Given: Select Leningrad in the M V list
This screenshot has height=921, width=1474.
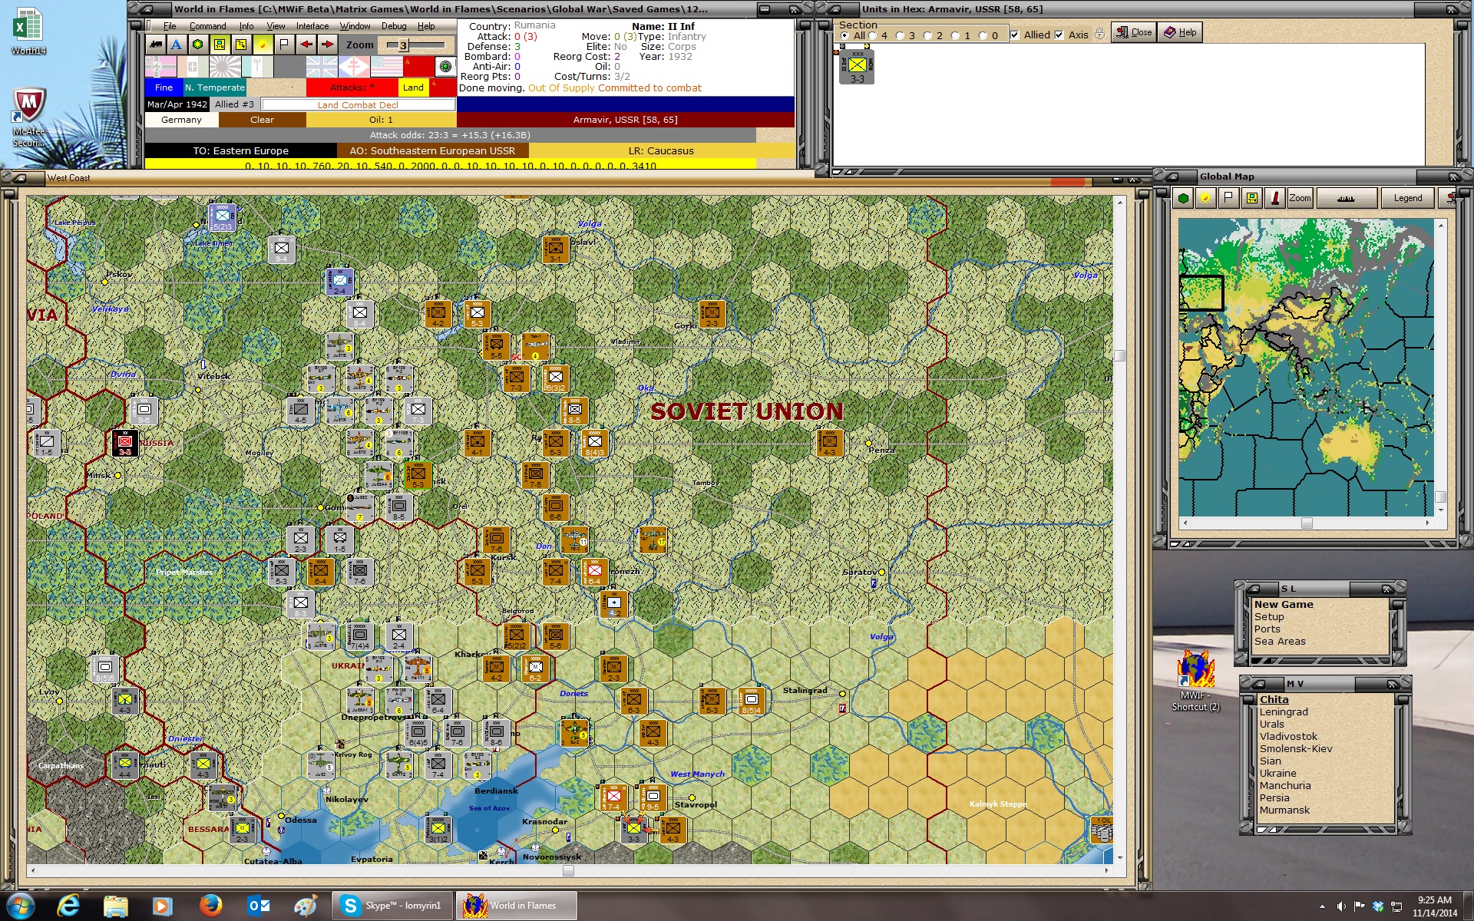Looking at the screenshot, I should click(x=1283, y=711).
